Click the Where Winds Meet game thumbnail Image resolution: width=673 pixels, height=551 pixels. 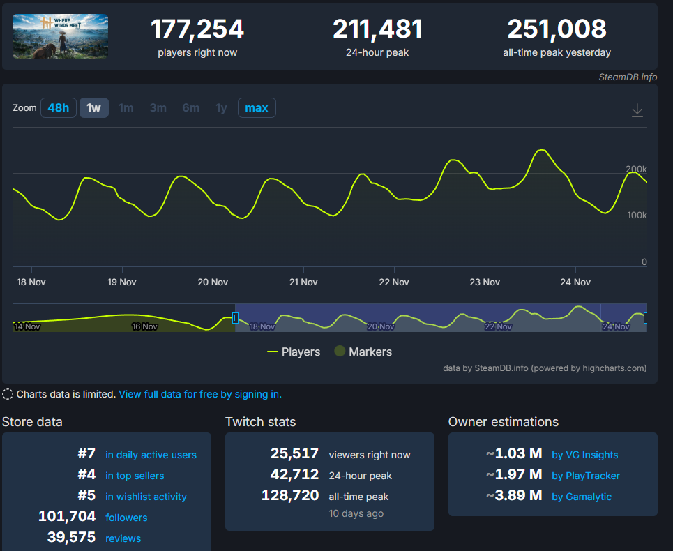point(60,36)
